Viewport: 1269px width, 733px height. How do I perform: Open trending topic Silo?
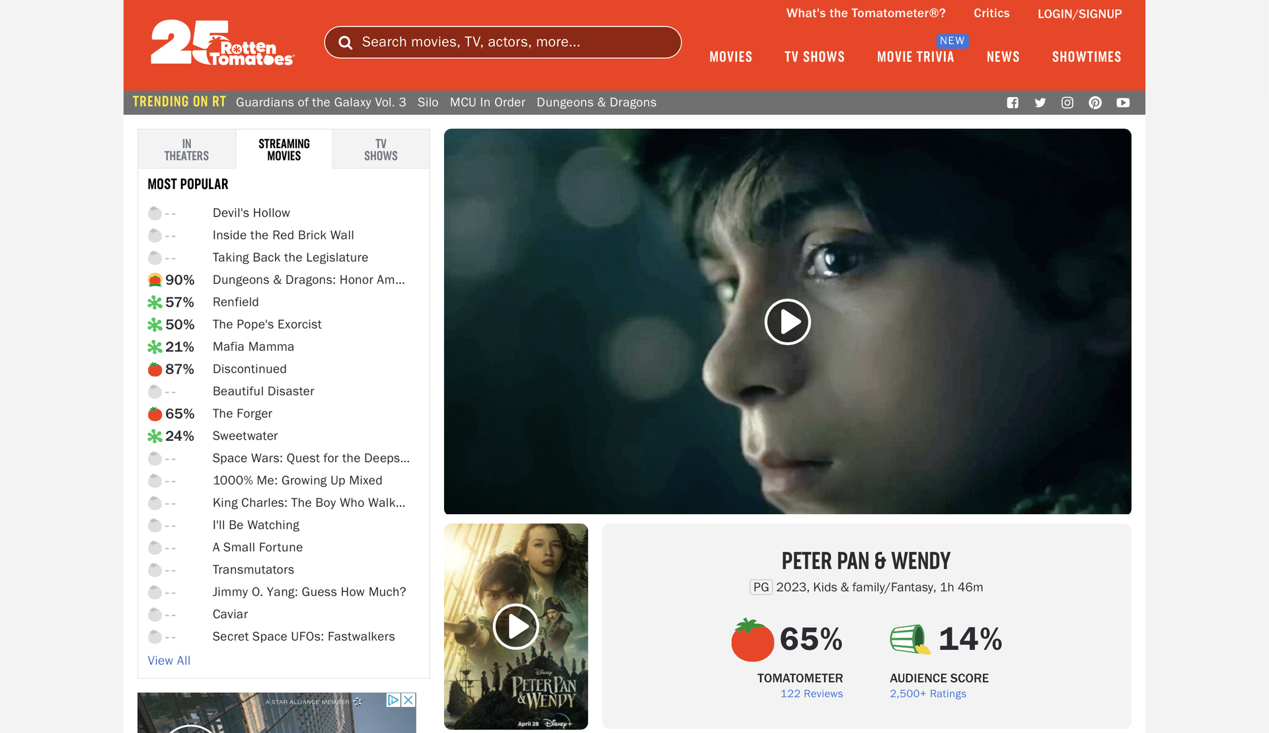coord(428,102)
